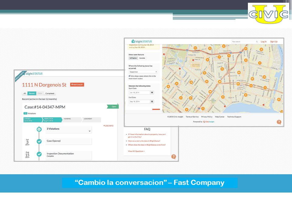Click the magnifier icon in the New search box
Image resolution: width=292 pixels, height=219 pixels.
(257, 42)
